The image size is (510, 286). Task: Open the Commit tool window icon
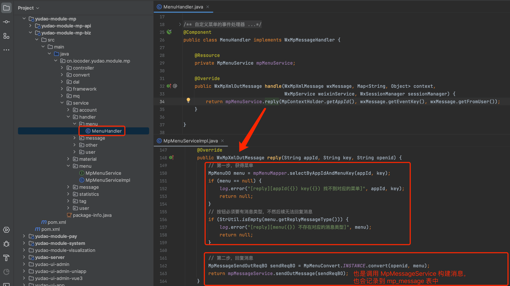click(6, 22)
